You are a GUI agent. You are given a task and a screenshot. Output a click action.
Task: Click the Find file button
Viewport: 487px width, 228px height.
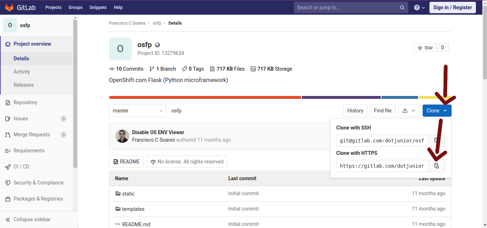coord(383,111)
